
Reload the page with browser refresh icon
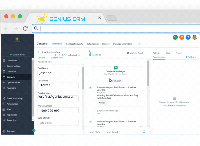[25, 28]
